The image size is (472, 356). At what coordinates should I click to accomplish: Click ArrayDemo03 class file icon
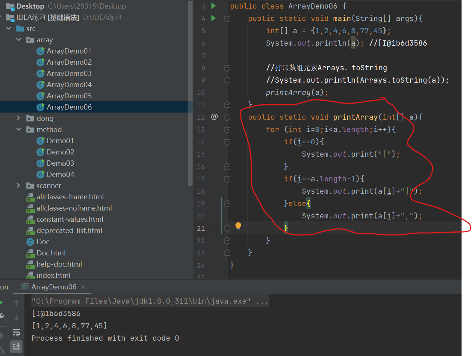40,73
